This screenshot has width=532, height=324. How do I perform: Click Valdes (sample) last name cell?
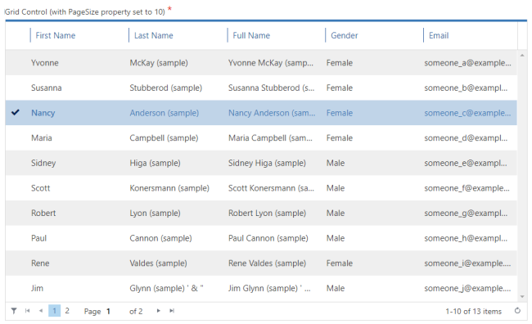tap(158, 263)
